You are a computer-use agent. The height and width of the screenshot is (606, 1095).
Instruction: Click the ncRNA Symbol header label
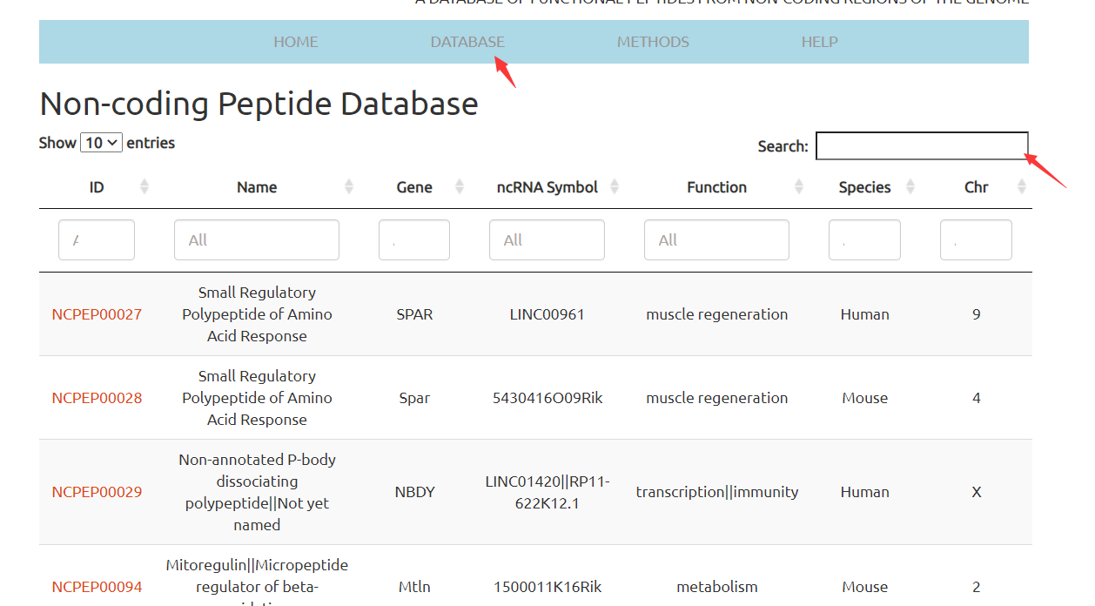click(547, 187)
